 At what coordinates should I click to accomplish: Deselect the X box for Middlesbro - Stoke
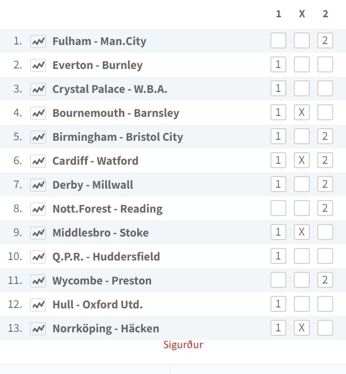[x=302, y=232]
